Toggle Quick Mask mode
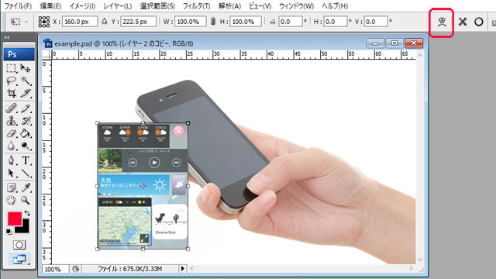 tap(19, 245)
